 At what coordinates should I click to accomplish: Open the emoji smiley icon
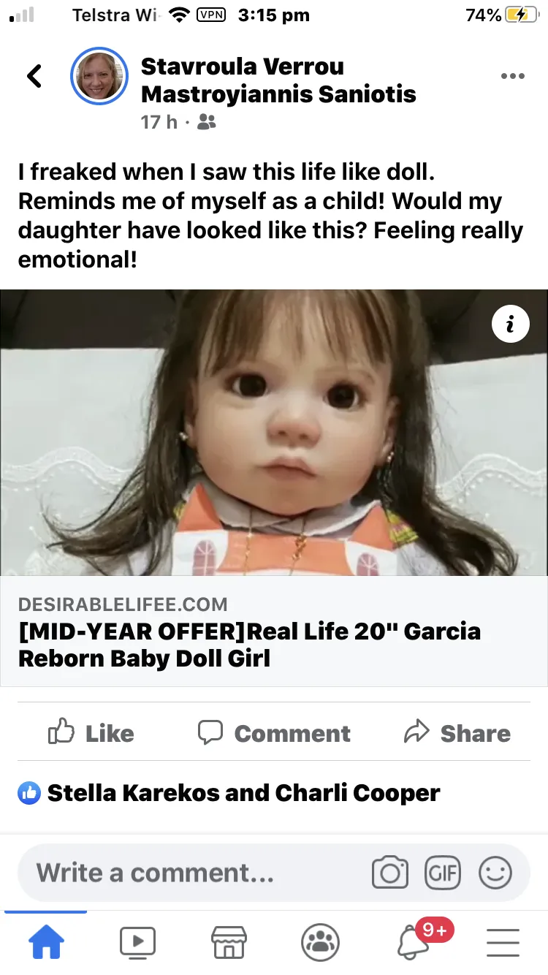click(495, 873)
